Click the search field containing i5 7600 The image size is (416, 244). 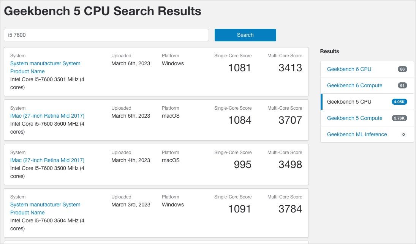pyautogui.click(x=106, y=35)
